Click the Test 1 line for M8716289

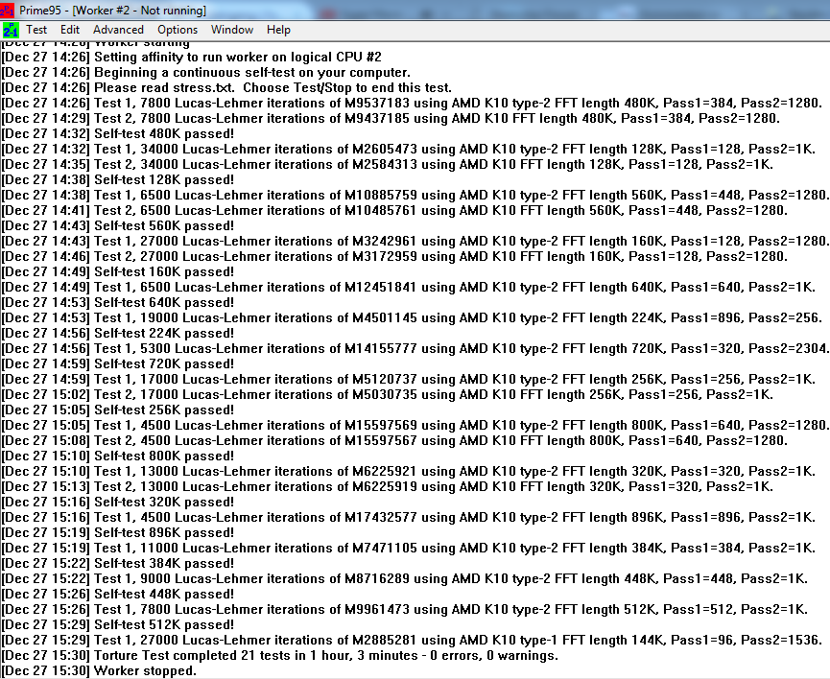(x=404, y=579)
